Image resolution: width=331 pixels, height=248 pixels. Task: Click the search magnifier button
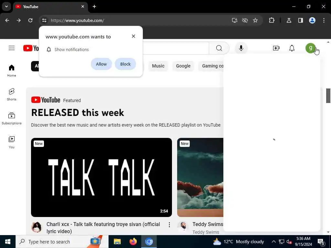coord(219,48)
